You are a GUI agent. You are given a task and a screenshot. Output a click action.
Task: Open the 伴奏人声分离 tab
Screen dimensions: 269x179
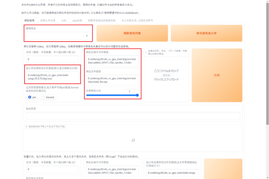(48, 20)
